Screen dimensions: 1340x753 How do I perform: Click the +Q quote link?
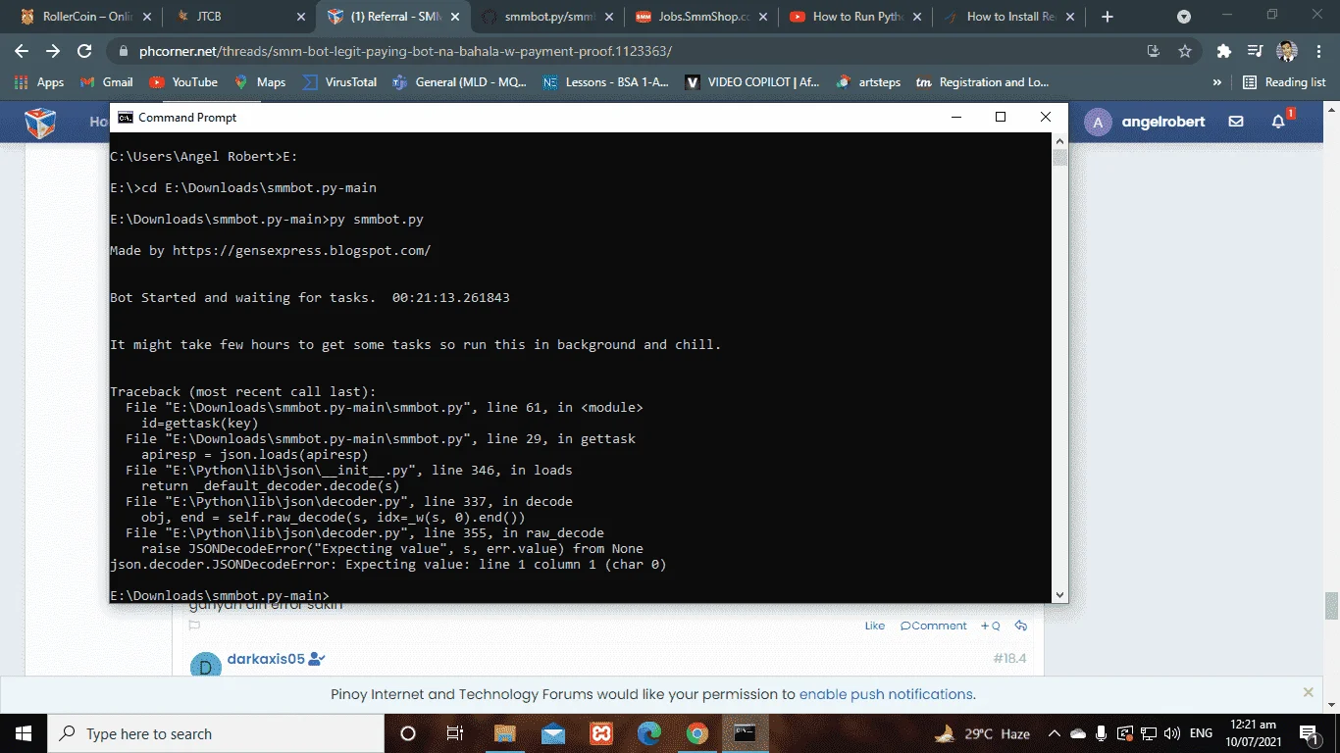pos(991,626)
